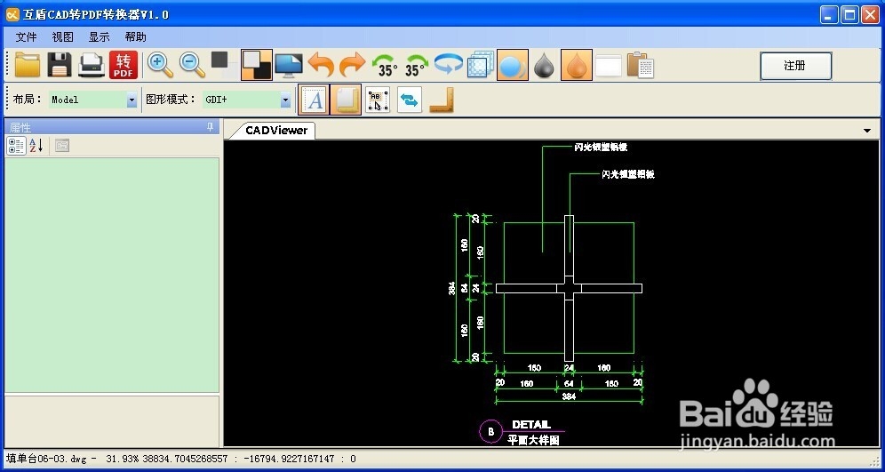Activate the wooden ruler measure tool
The width and height of the screenshot is (885, 472).
442,100
